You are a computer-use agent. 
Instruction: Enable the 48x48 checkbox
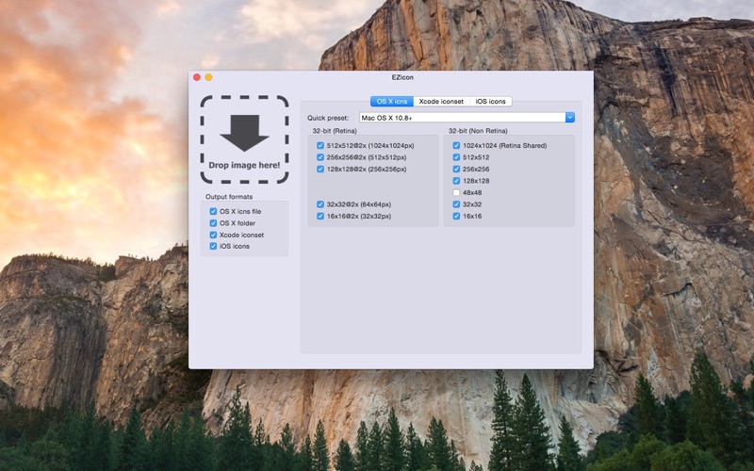[456, 193]
